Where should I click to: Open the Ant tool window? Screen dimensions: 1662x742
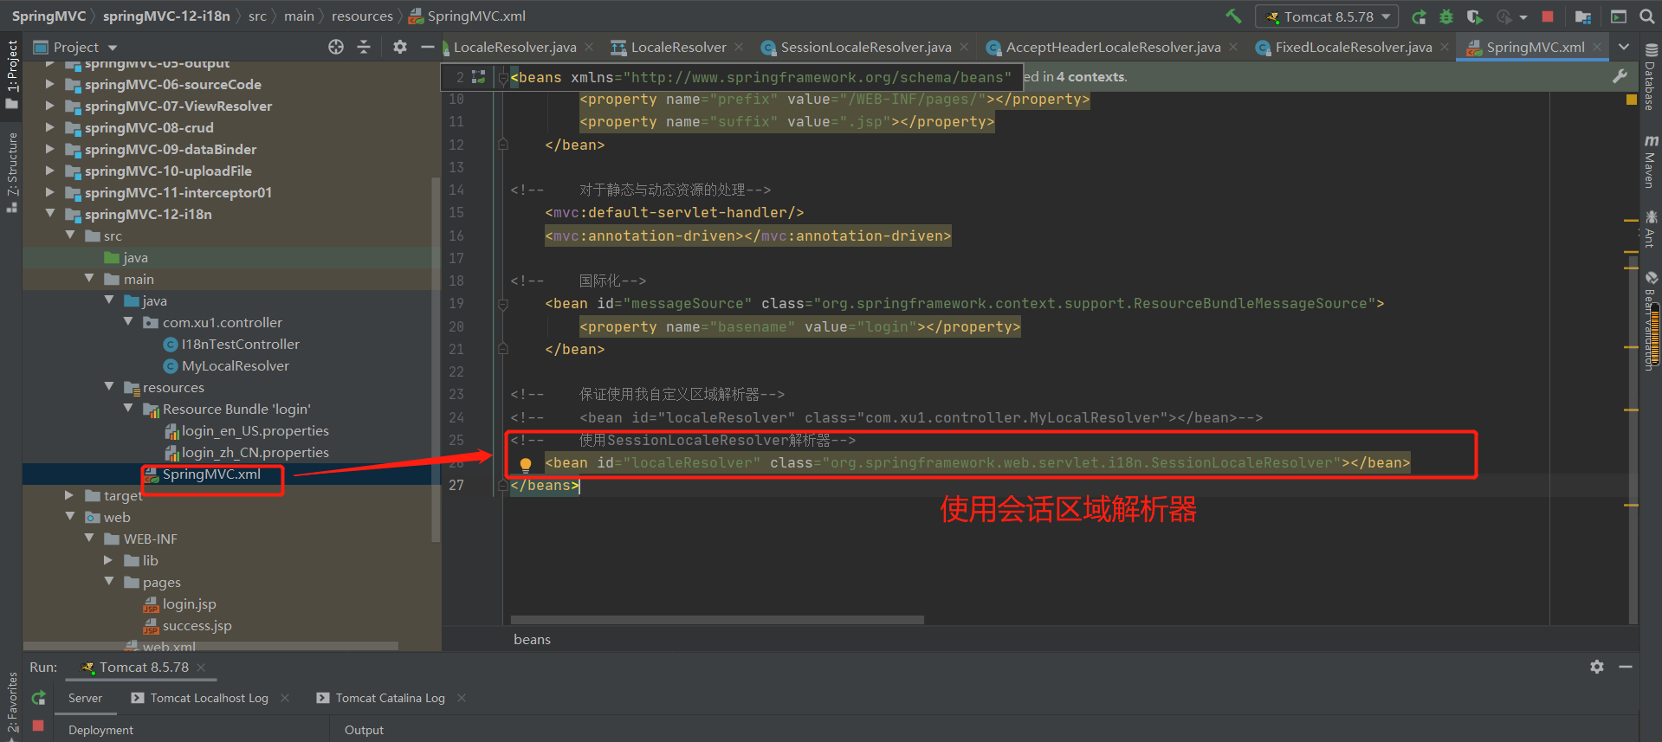1651,229
